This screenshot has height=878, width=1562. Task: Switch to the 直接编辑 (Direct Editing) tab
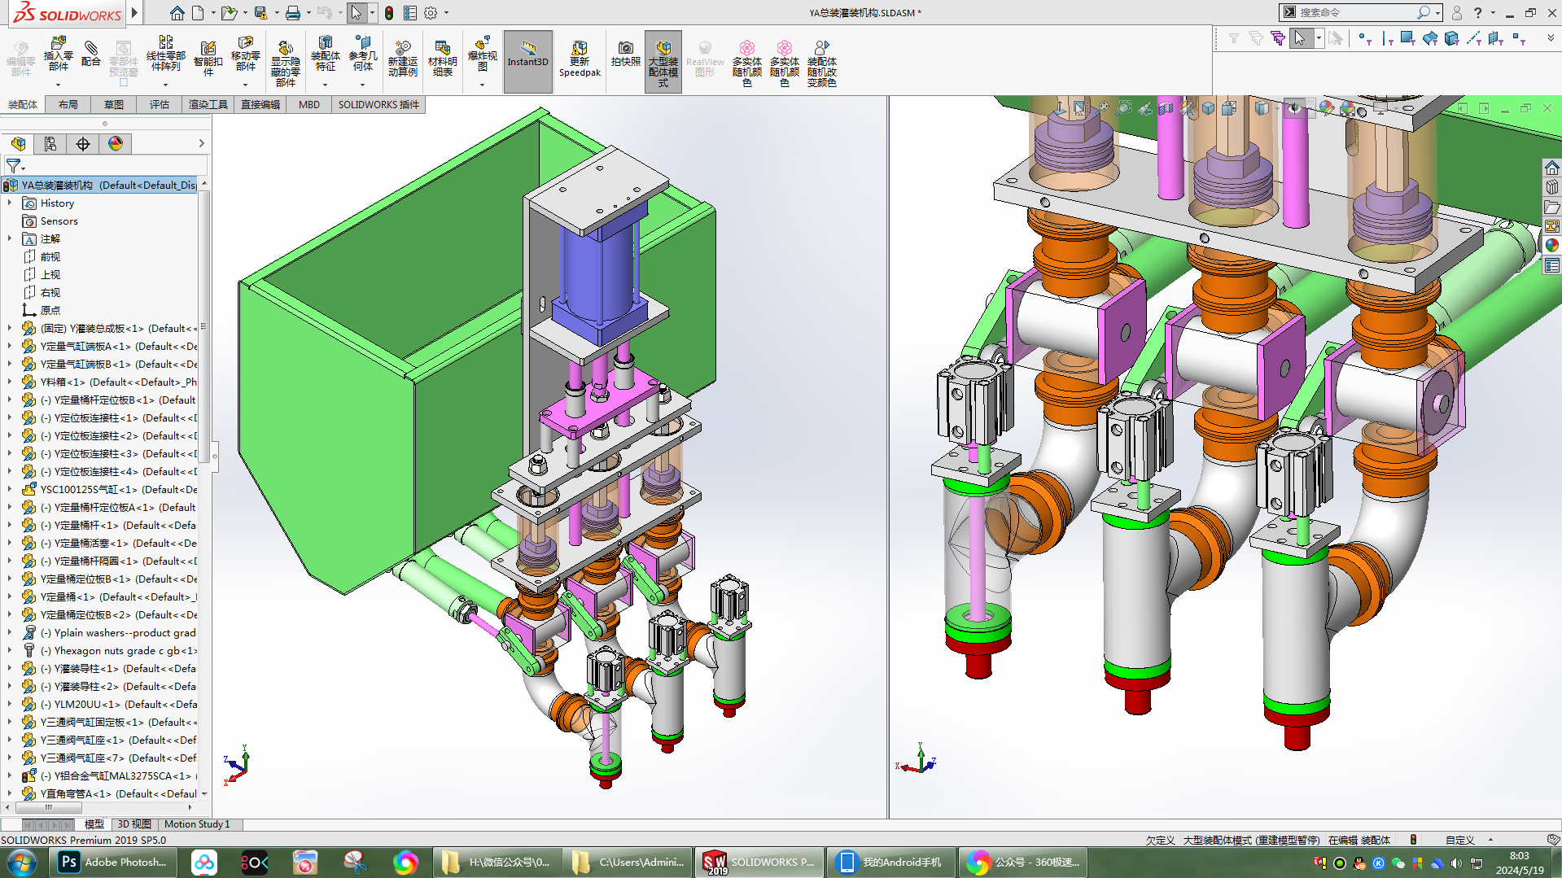pos(260,104)
